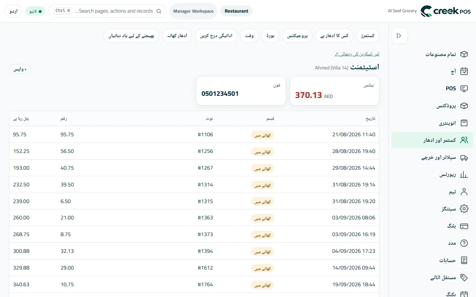Click the phone number 0501234501
The height and width of the screenshot is (297, 476).
click(x=220, y=94)
